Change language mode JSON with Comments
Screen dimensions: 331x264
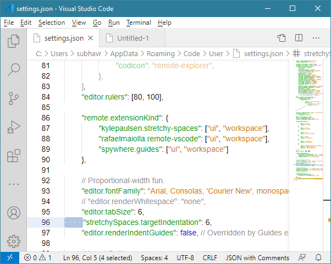click(257, 257)
